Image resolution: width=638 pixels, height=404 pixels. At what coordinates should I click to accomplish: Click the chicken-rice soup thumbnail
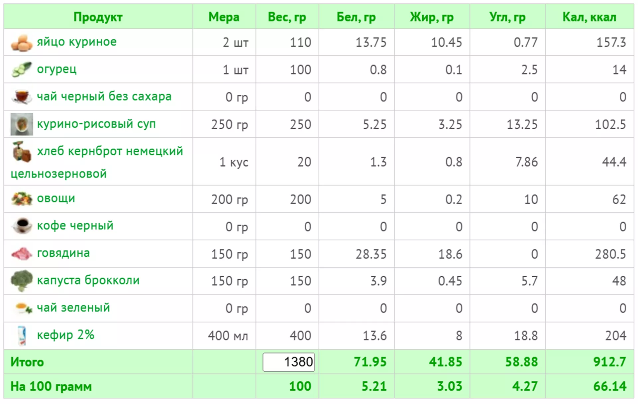[x=22, y=124]
